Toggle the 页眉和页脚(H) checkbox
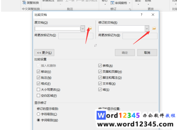 tap(100, 72)
